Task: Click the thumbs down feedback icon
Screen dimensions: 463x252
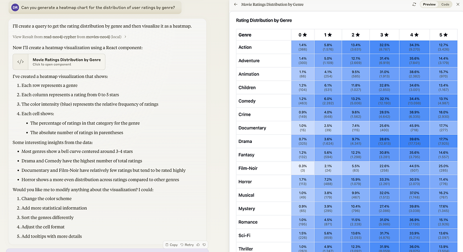Action: click(x=204, y=245)
